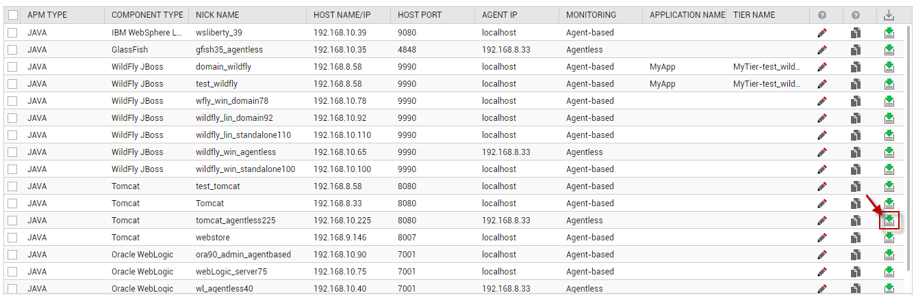Download agent for domain_wildfly row
This screenshot has width=916, height=295.
[x=889, y=67]
